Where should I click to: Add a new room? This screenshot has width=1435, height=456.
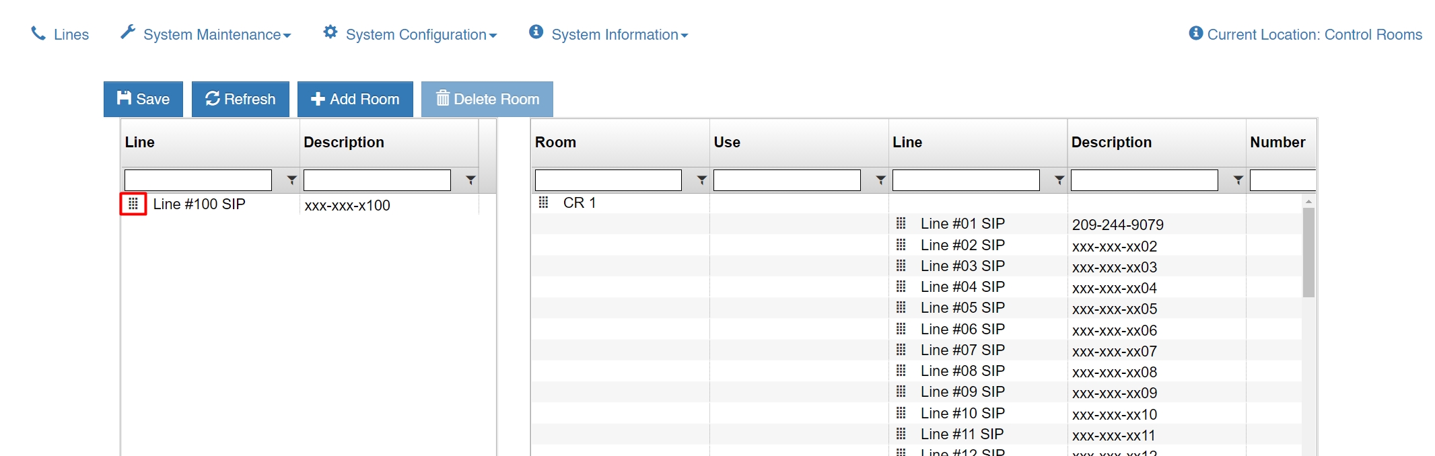click(x=355, y=99)
